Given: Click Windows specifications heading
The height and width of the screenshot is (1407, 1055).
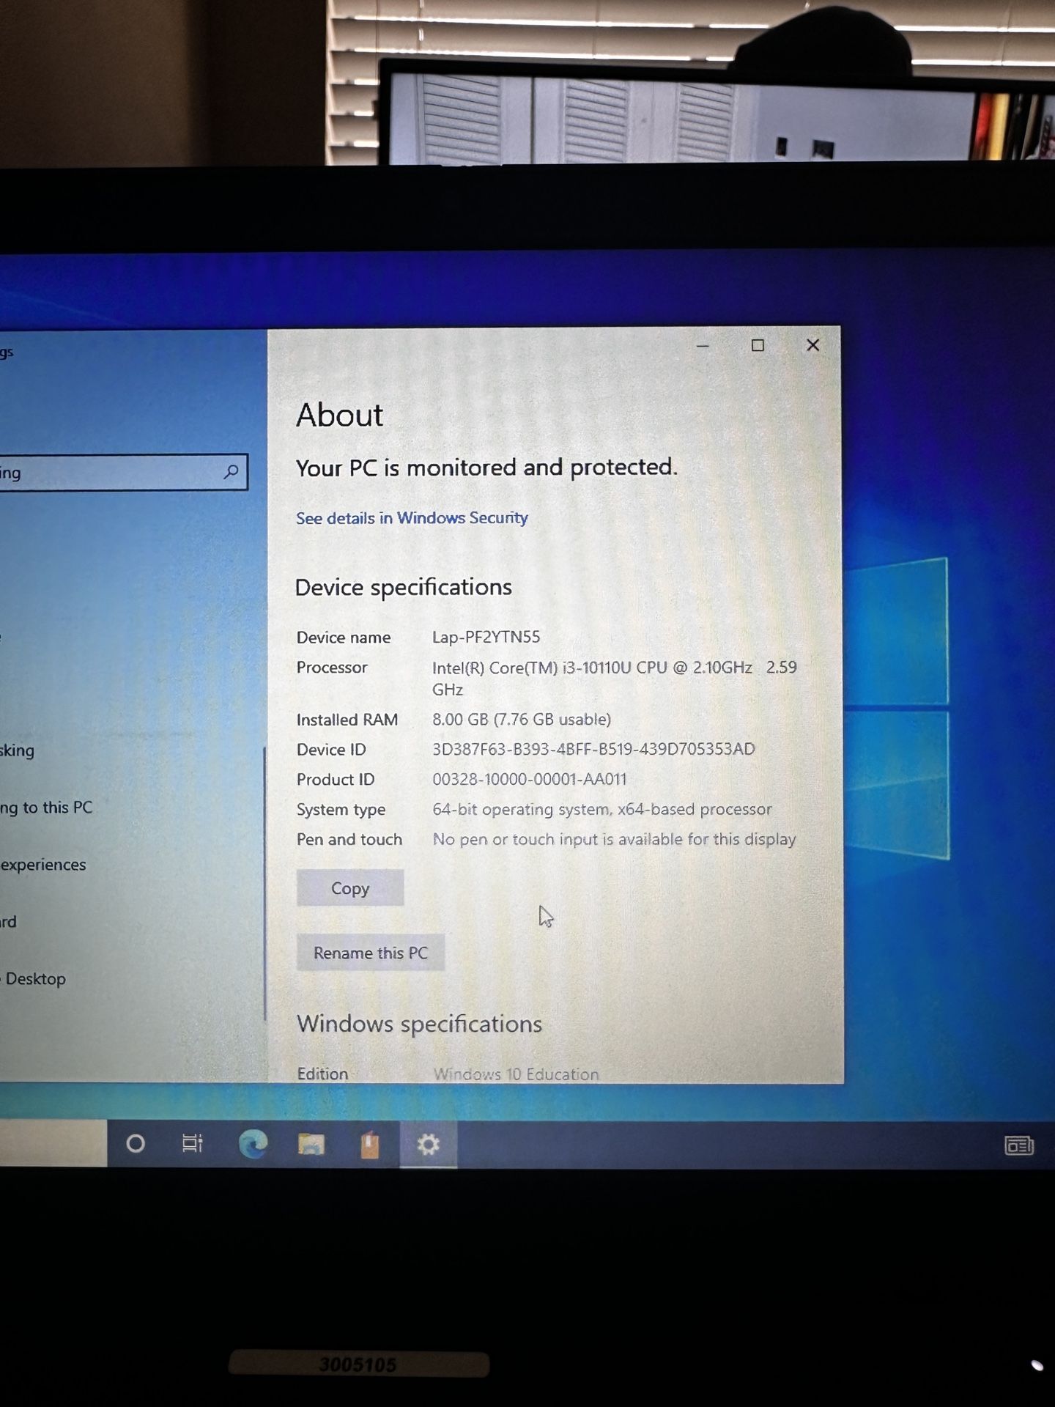Looking at the screenshot, I should coord(419,1024).
